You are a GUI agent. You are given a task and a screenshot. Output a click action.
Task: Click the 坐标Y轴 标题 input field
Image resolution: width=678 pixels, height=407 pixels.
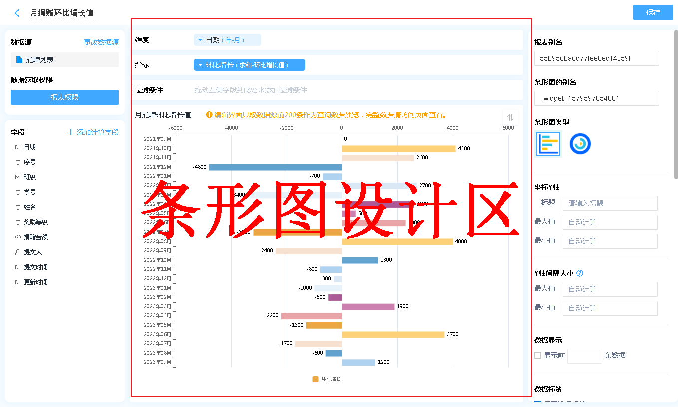[x=610, y=203]
